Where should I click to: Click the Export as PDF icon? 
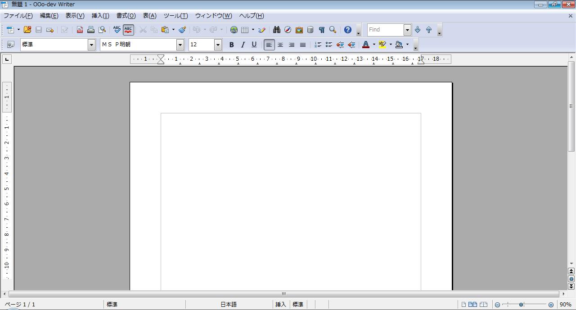pos(80,30)
